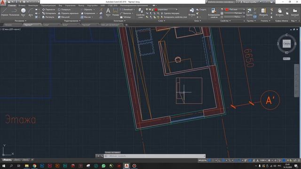The width and height of the screenshot is (301, 169).
Task: Add a new drawing tab with plus
Action: tap(127, 25)
